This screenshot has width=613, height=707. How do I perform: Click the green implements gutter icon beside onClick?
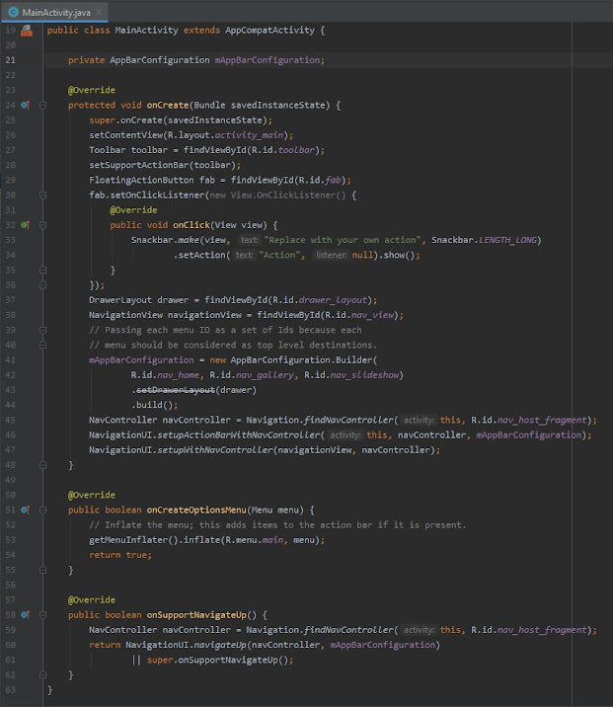click(x=26, y=225)
